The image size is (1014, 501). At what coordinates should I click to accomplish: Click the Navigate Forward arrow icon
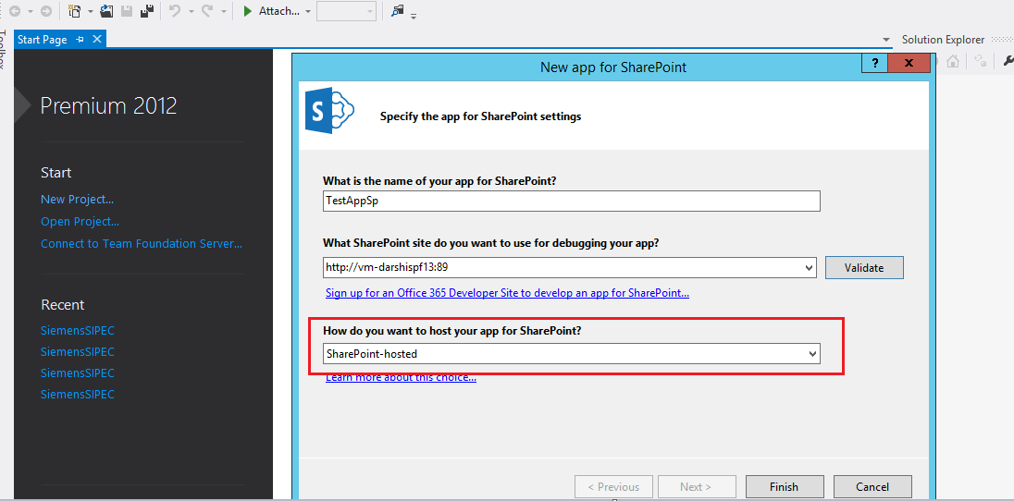[46, 11]
